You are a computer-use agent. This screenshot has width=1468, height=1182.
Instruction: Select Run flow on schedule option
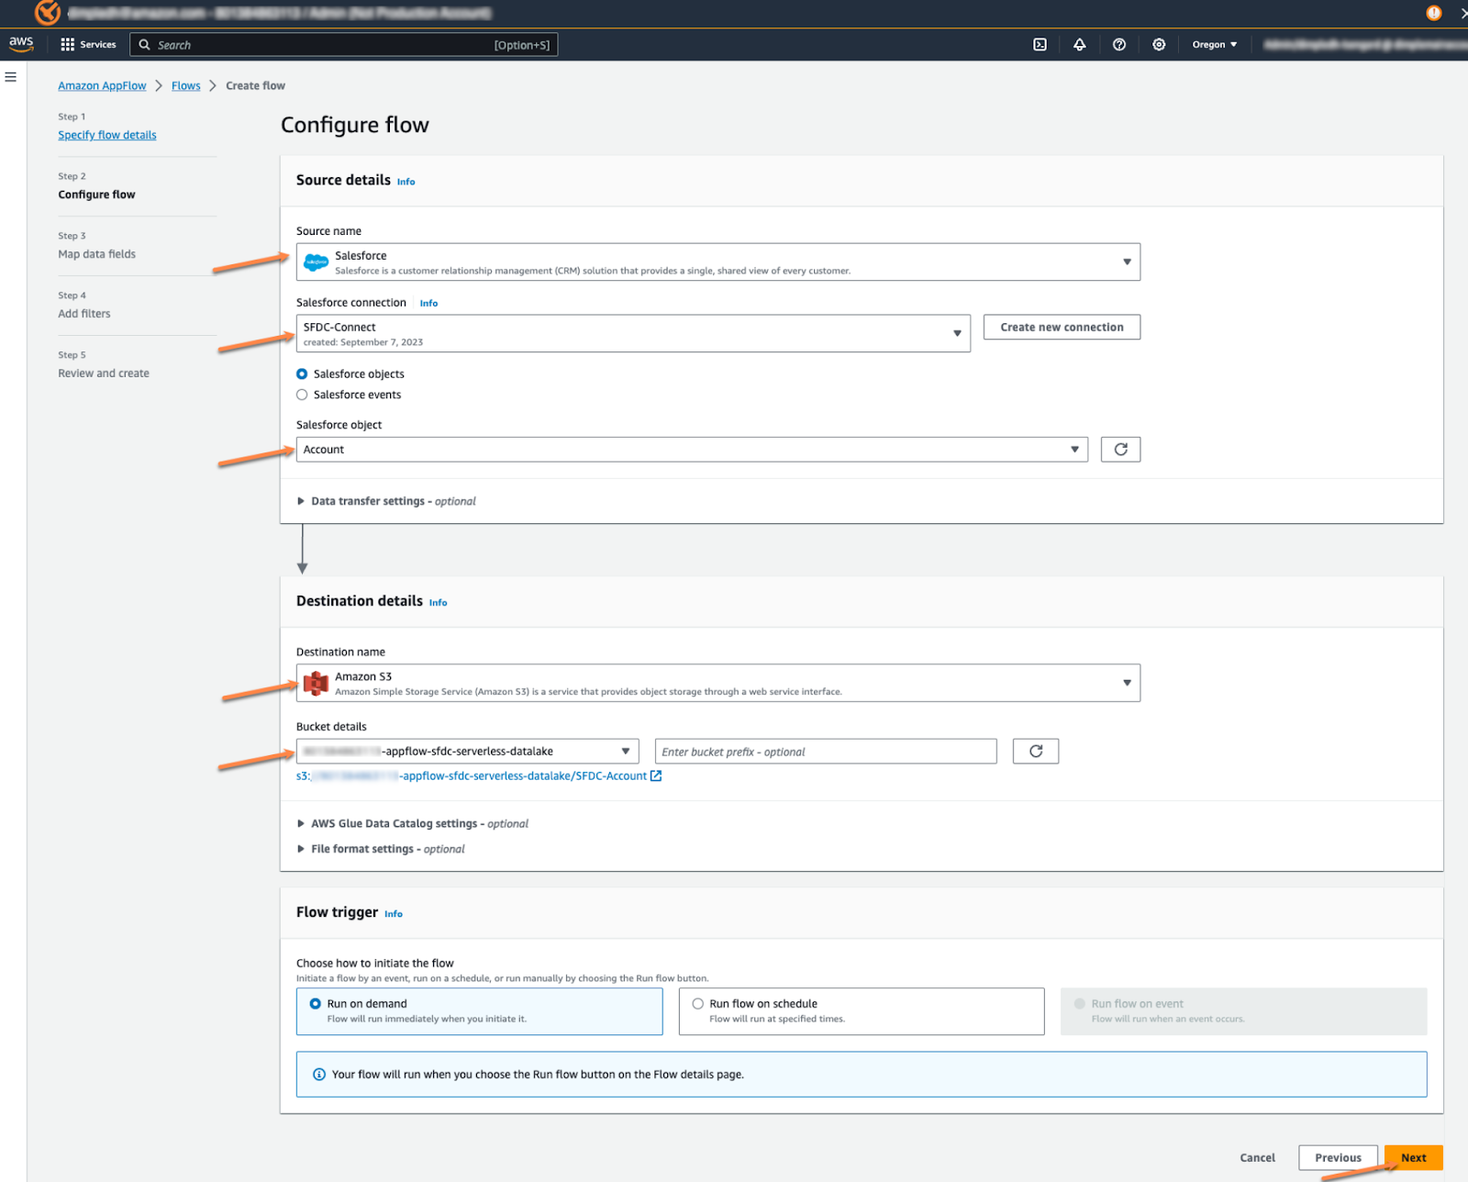click(698, 1004)
